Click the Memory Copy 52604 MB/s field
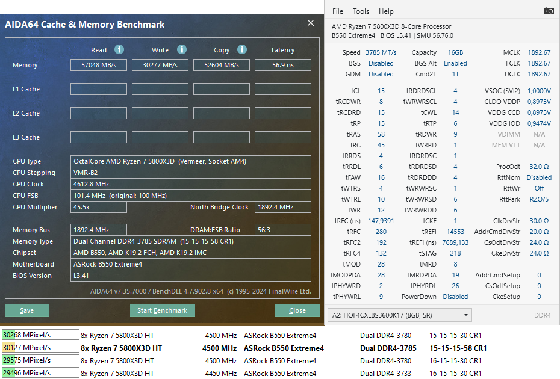Image resolution: width=560 pixels, height=379 pixels. [x=222, y=65]
